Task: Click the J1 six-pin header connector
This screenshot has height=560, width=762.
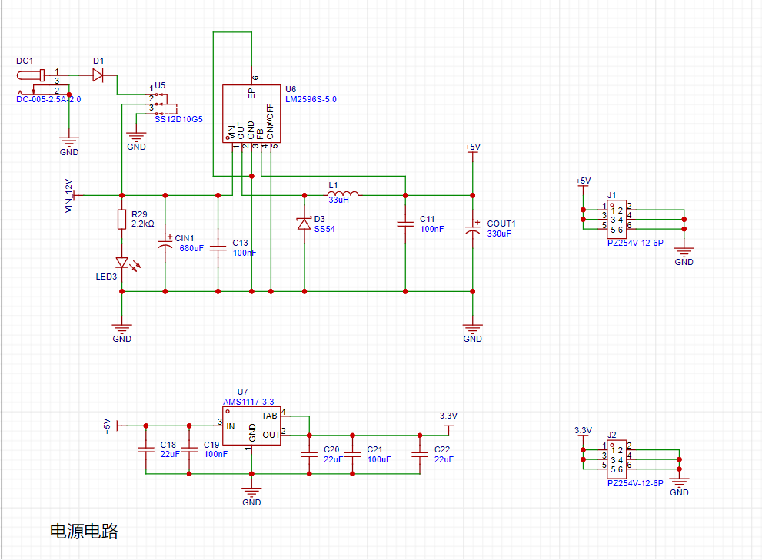Action: (x=615, y=220)
